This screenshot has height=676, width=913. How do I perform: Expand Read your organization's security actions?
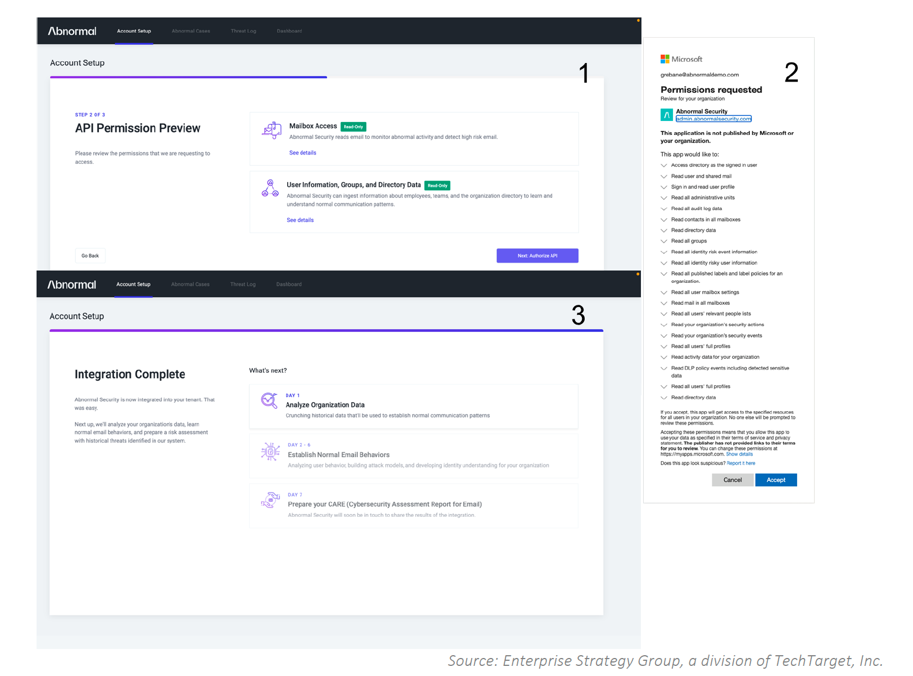(x=664, y=325)
